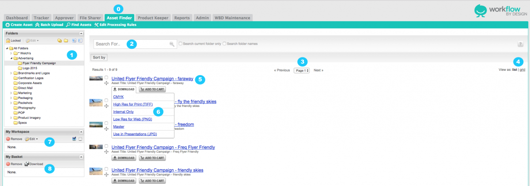Image resolution: width=530 pixels, height=186 pixels.
Task: Choose Master download option
Action: click(x=119, y=127)
